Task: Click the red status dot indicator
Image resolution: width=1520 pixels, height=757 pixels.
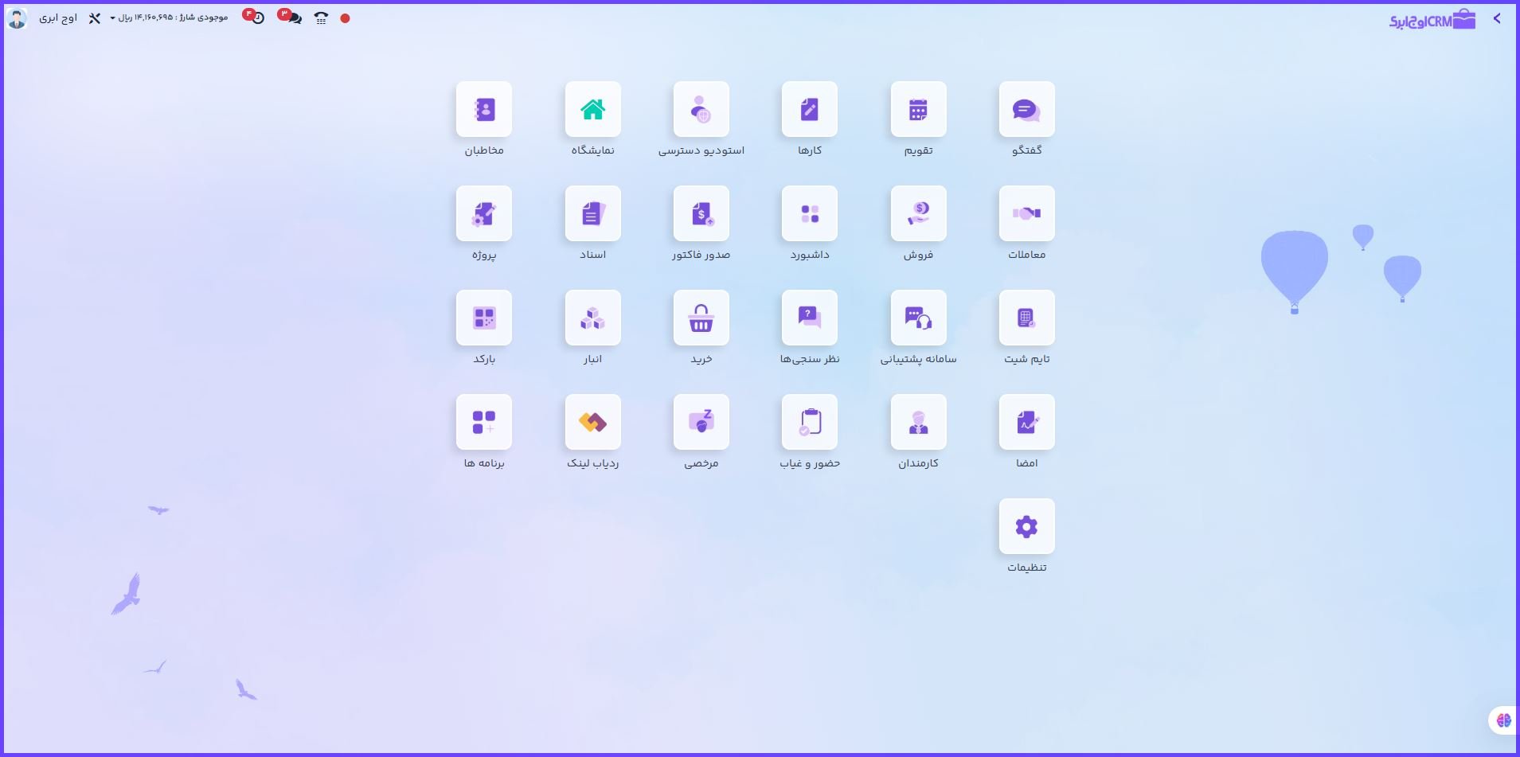Action: [x=345, y=18]
